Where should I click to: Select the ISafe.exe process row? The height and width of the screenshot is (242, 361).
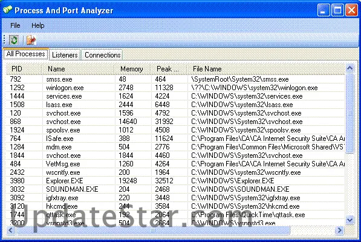tap(175, 139)
